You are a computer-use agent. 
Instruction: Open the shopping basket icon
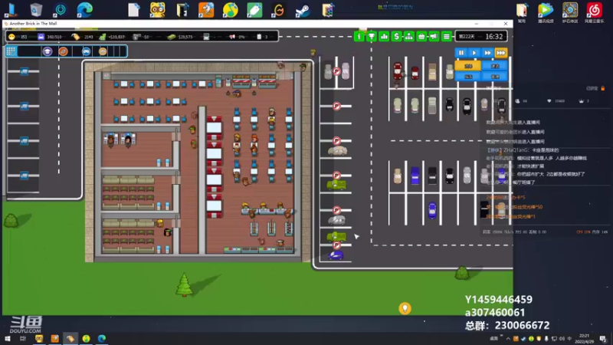pyautogui.click(x=421, y=37)
